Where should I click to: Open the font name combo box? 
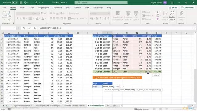pyautogui.click(x=25, y=14)
